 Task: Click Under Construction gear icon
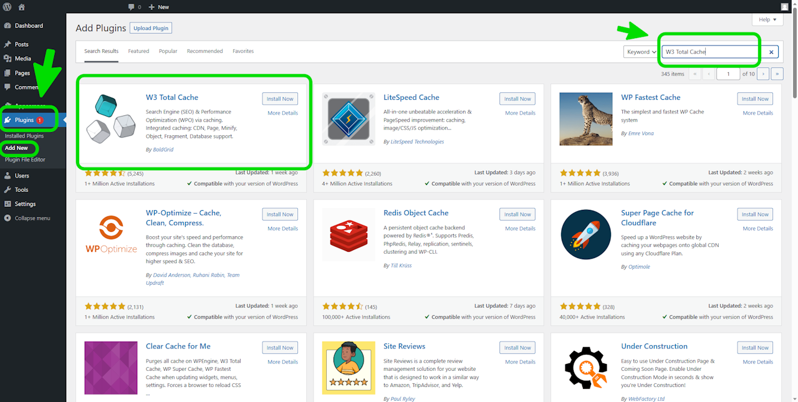[x=586, y=368]
